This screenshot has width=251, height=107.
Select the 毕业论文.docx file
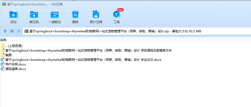pyautogui.click(x=81, y=60)
